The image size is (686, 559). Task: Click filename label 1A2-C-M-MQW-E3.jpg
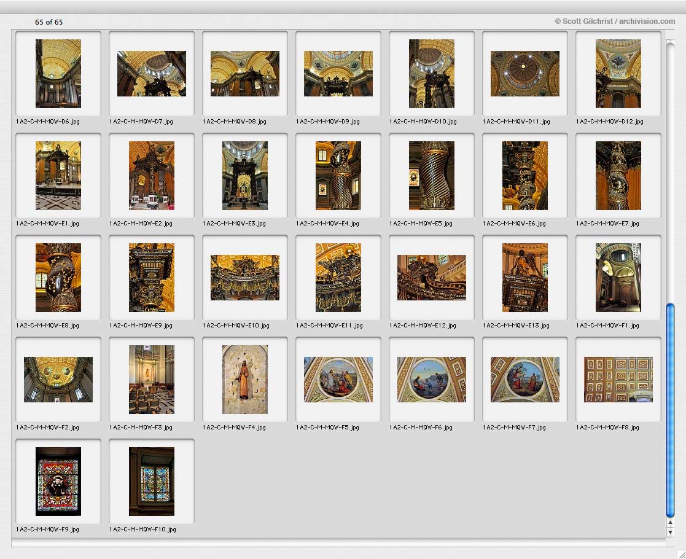point(234,224)
